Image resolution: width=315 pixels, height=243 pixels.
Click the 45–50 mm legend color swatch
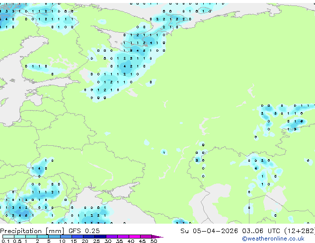tap(146, 237)
